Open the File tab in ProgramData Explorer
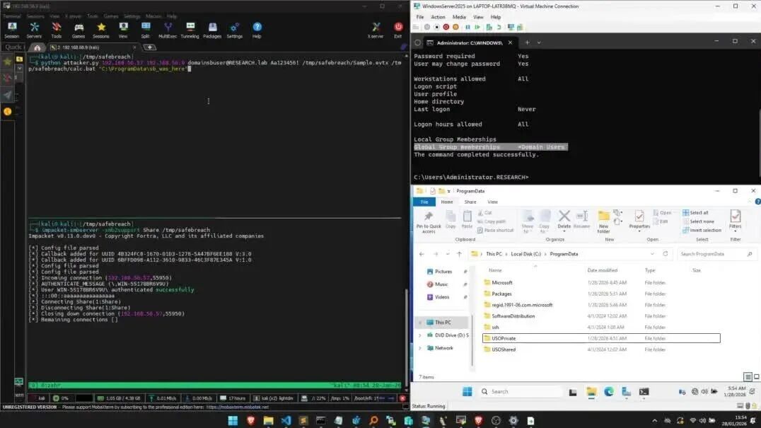This screenshot has height=428, width=761. click(x=424, y=202)
